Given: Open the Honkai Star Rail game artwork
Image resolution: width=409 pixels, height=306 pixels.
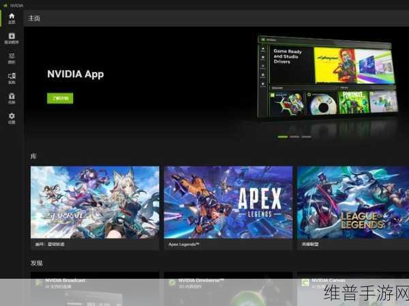Looking at the screenshot, I should [x=95, y=202].
